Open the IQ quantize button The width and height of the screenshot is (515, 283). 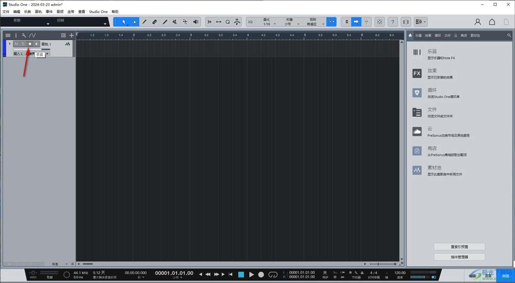tap(251, 22)
